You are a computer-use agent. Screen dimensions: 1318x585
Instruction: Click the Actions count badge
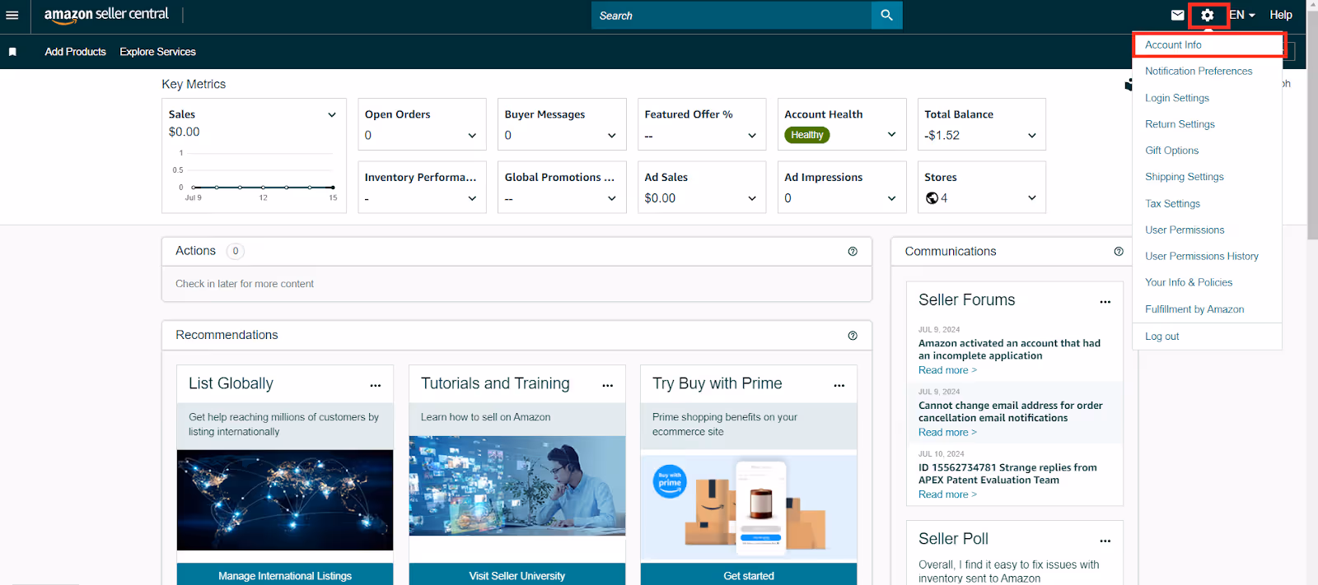[x=236, y=251]
